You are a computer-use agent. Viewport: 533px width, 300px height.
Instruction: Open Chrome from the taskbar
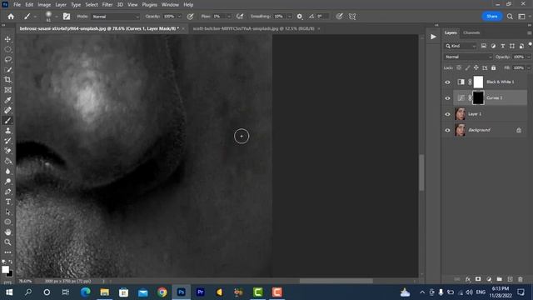coord(162,292)
